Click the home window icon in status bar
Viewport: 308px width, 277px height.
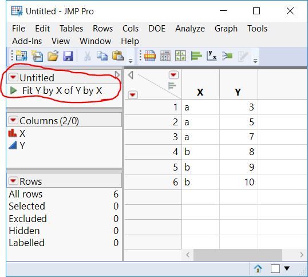pyautogui.click(x=258, y=268)
